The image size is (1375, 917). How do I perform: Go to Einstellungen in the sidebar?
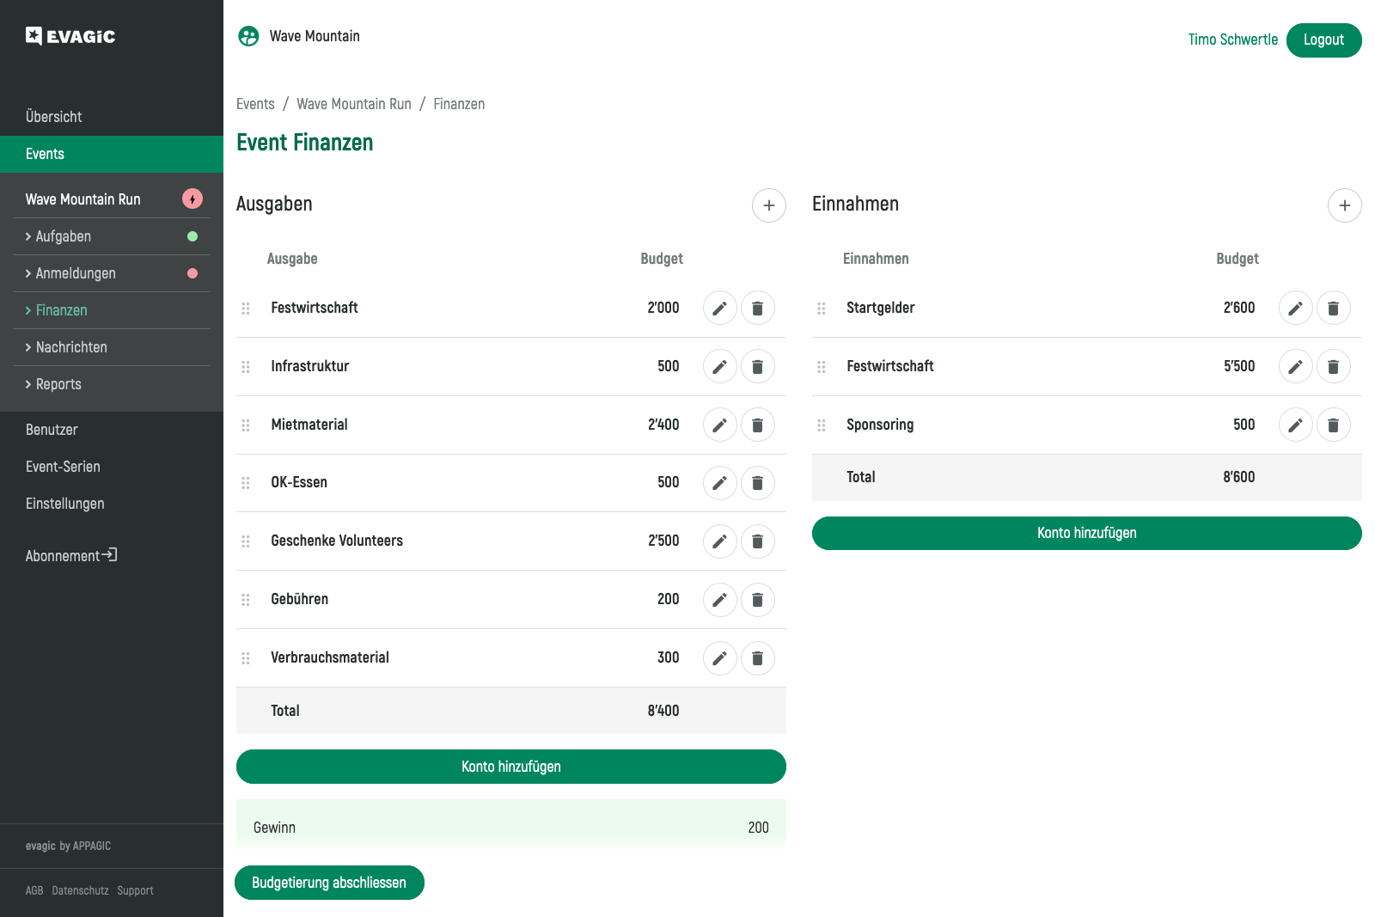point(64,504)
